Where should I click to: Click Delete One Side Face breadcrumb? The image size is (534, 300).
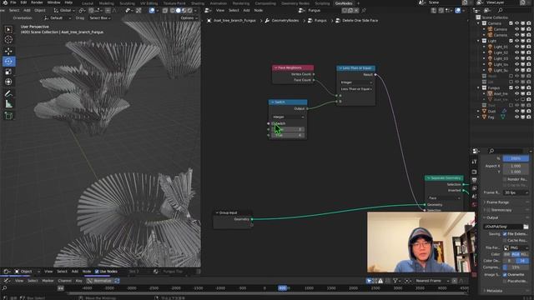point(360,20)
